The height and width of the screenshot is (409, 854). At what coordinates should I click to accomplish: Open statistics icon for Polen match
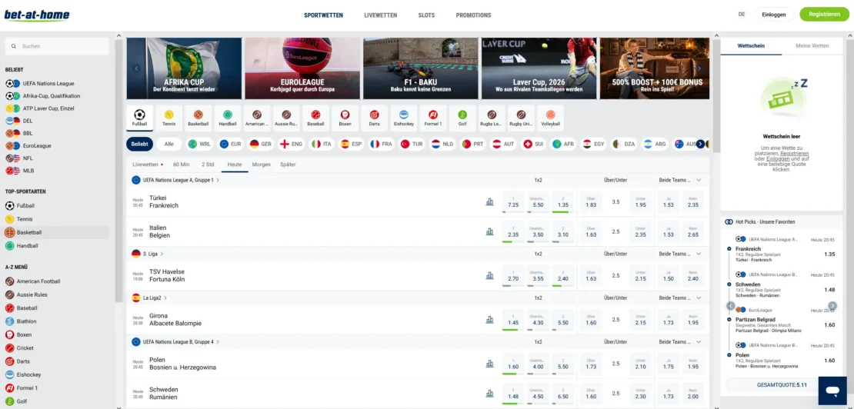tap(489, 364)
